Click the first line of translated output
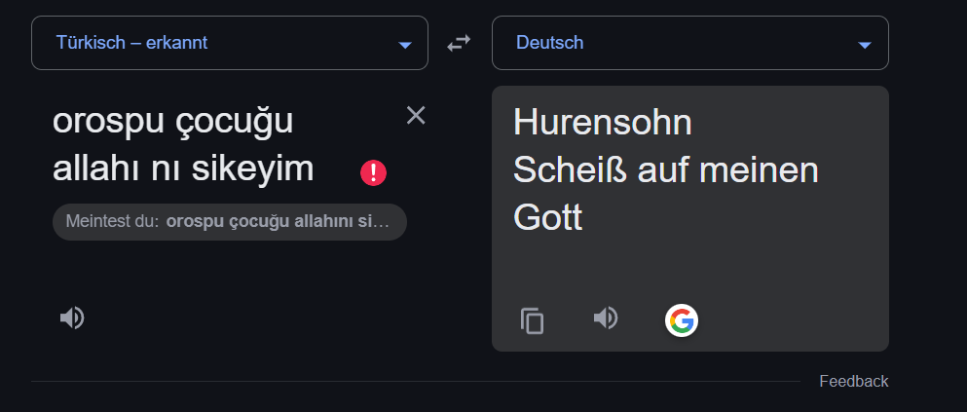Image resolution: width=967 pixels, height=412 pixels. click(602, 123)
